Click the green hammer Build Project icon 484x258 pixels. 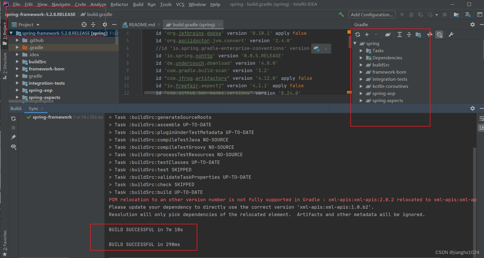pos(341,15)
